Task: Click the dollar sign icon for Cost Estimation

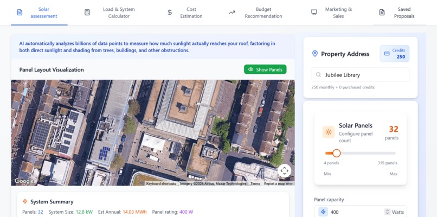Action: 170,12
